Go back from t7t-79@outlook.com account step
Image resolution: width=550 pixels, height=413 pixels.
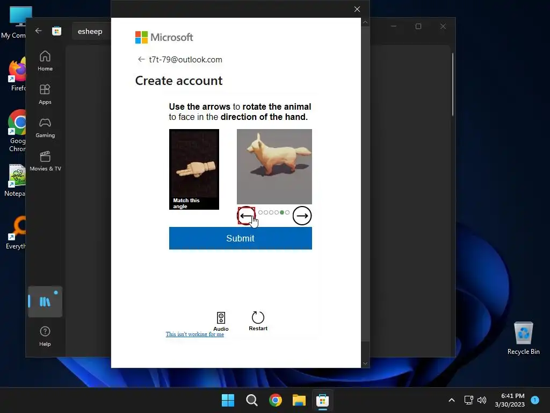click(x=141, y=59)
